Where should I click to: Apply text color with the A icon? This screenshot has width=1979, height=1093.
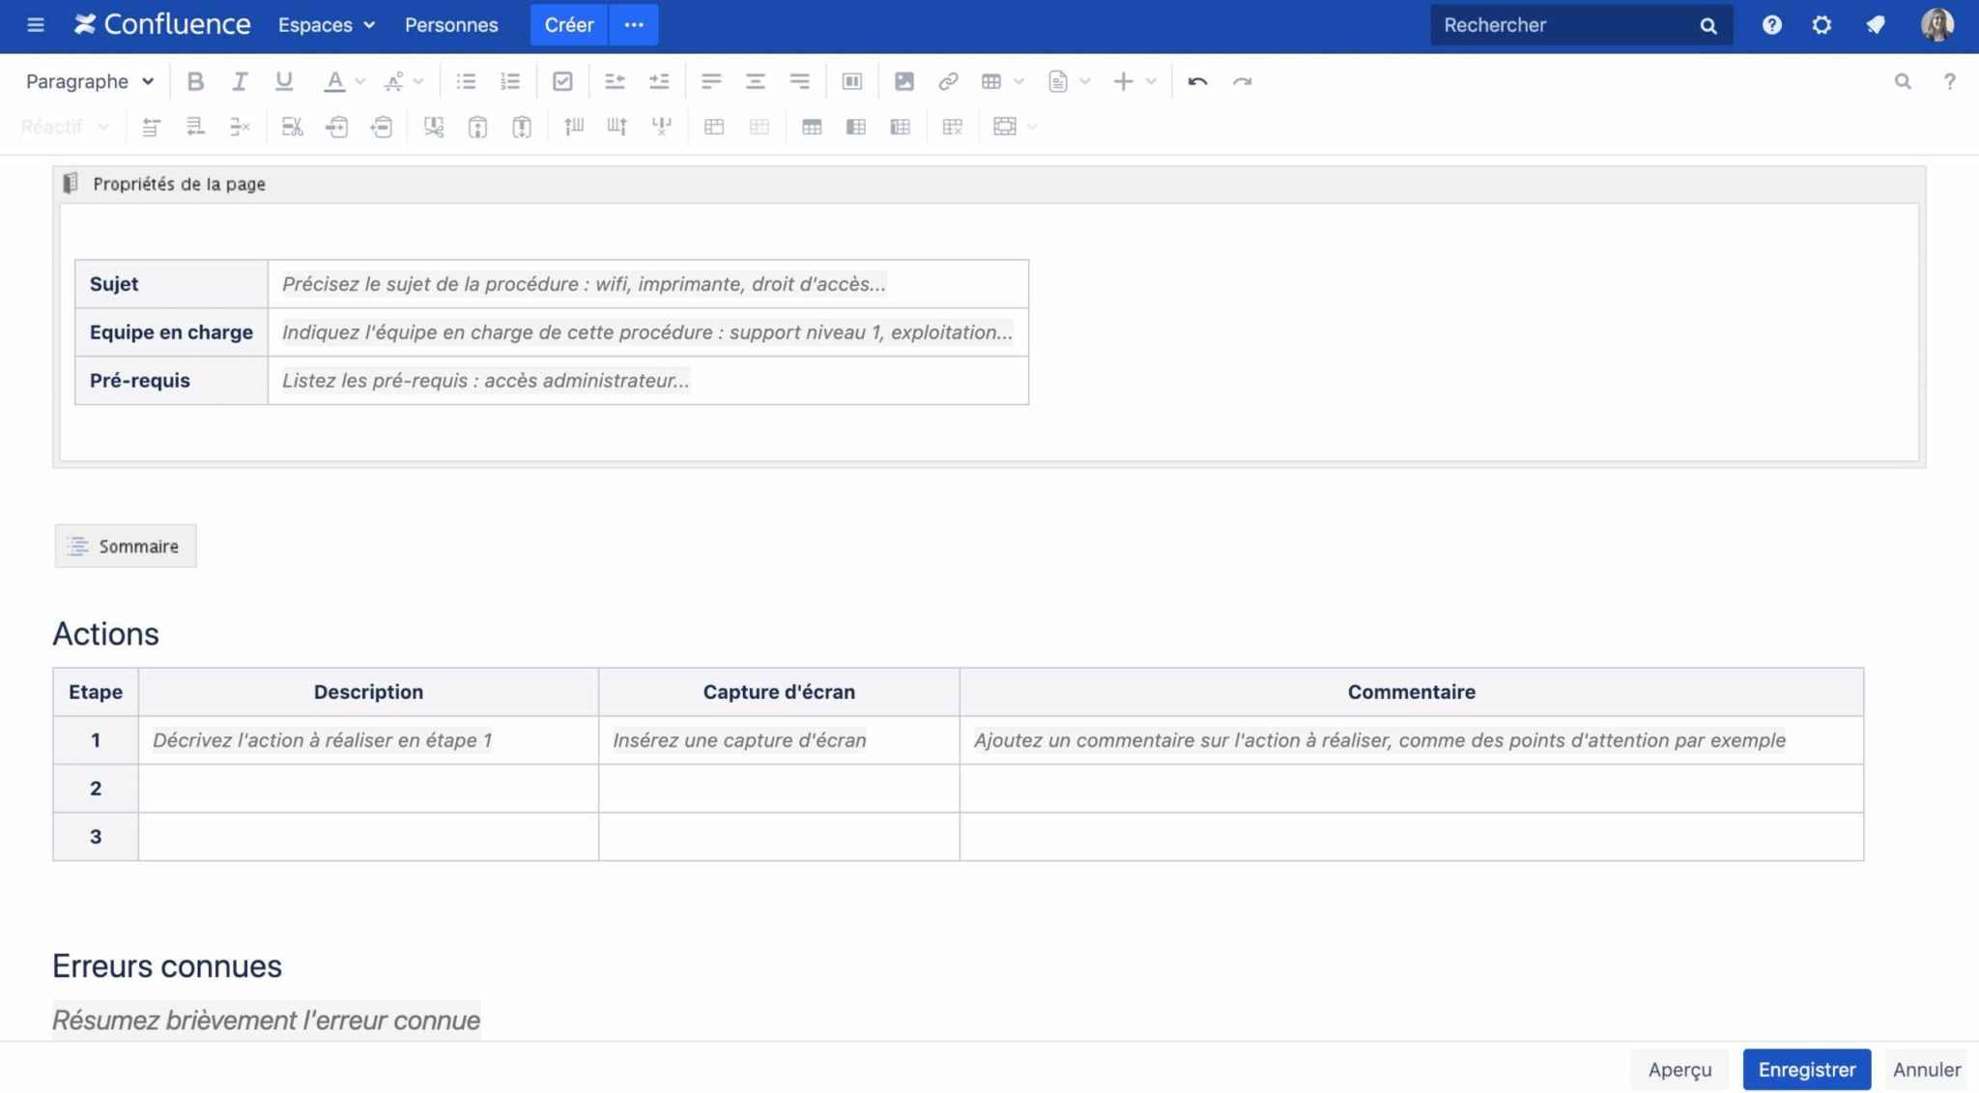click(x=333, y=81)
